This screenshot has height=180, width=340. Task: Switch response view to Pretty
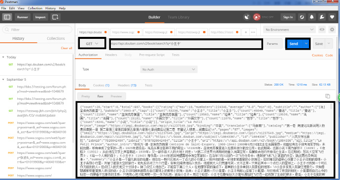pyautogui.click(x=85, y=96)
